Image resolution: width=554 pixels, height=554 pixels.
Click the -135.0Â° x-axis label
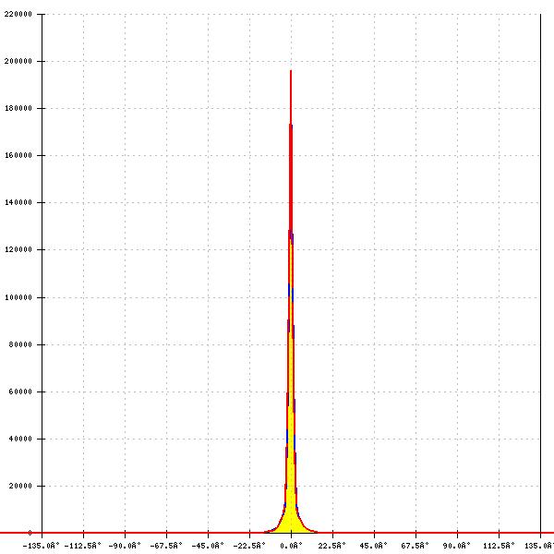click(41, 546)
